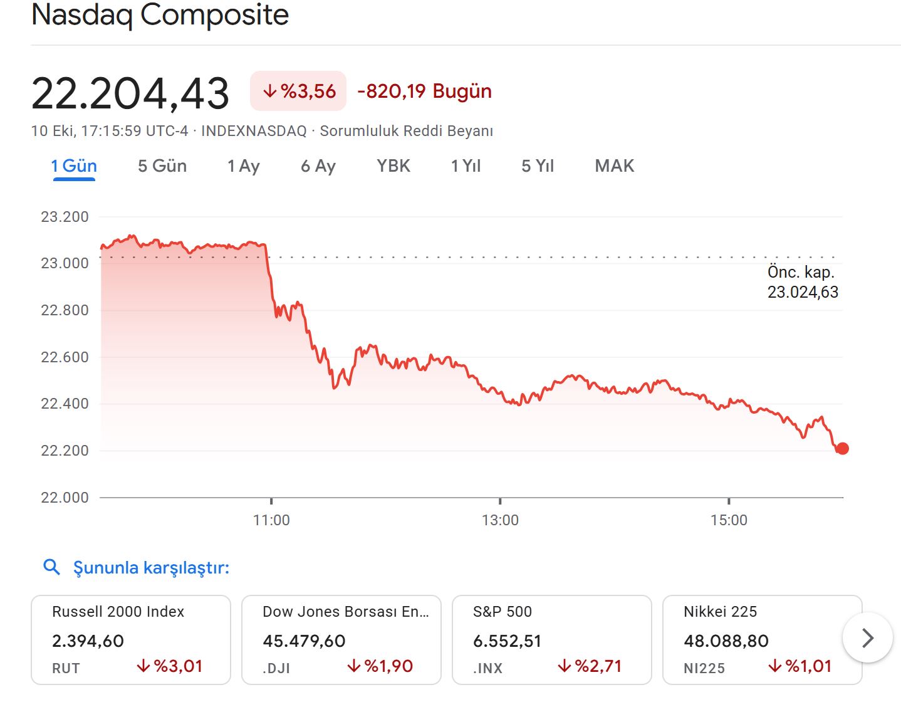This screenshot has width=901, height=707.
Task: Click the red endpoint dot on chart
Action: (843, 448)
